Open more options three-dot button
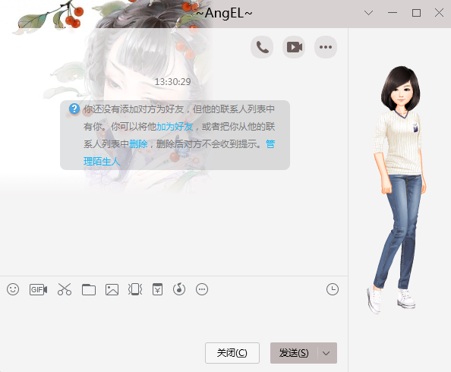451x372 pixels. (326, 47)
